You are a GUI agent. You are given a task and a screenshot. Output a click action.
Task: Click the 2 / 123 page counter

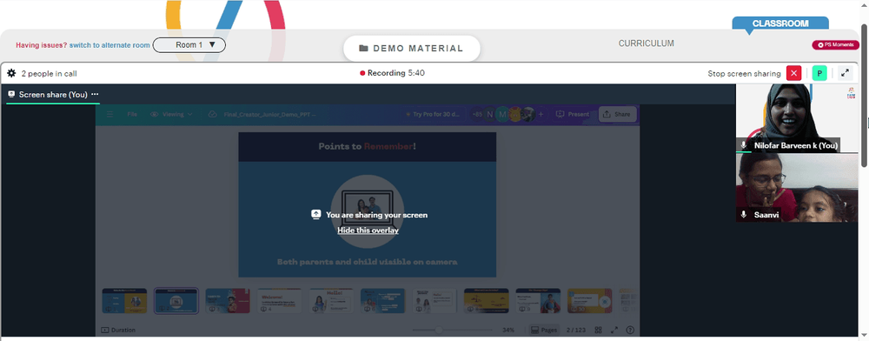tap(576, 330)
